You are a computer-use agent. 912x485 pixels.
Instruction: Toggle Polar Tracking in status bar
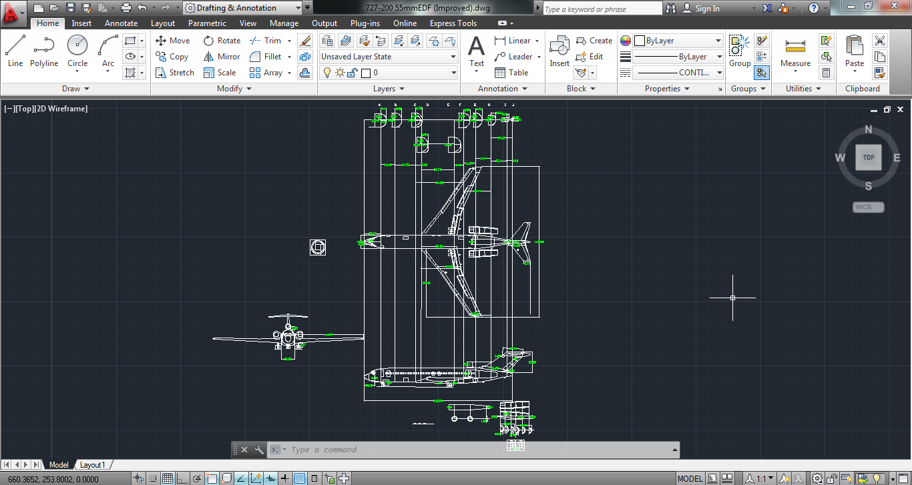pos(197,478)
